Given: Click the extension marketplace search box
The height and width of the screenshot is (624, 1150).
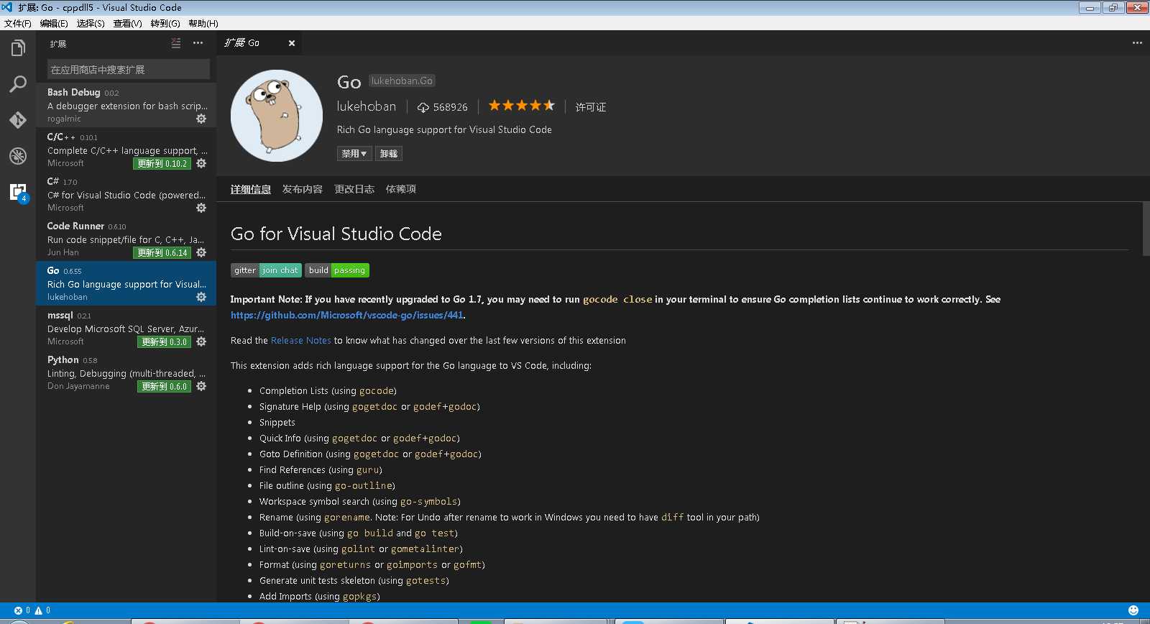Looking at the screenshot, I should (129, 70).
